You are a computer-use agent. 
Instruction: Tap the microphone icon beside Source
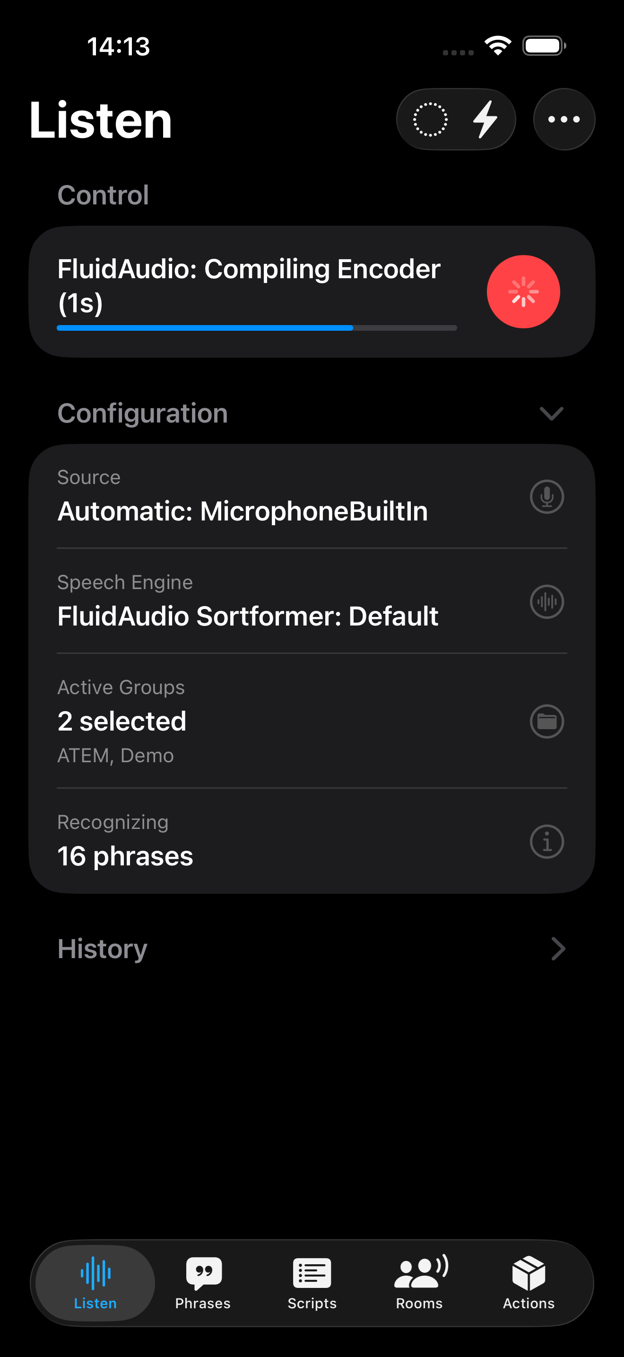(x=546, y=496)
